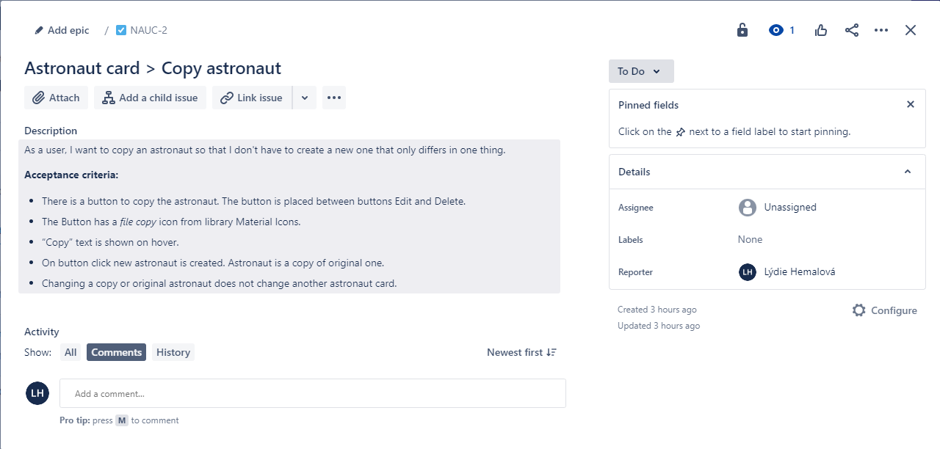Collapse the Details panel
The width and height of the screenshot is (940, 449).
[907, 171]
